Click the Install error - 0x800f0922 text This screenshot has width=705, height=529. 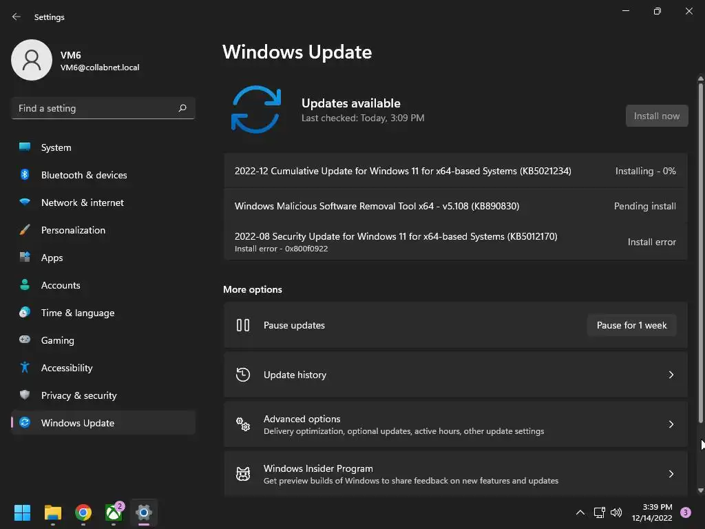click(x=281, y=249)
